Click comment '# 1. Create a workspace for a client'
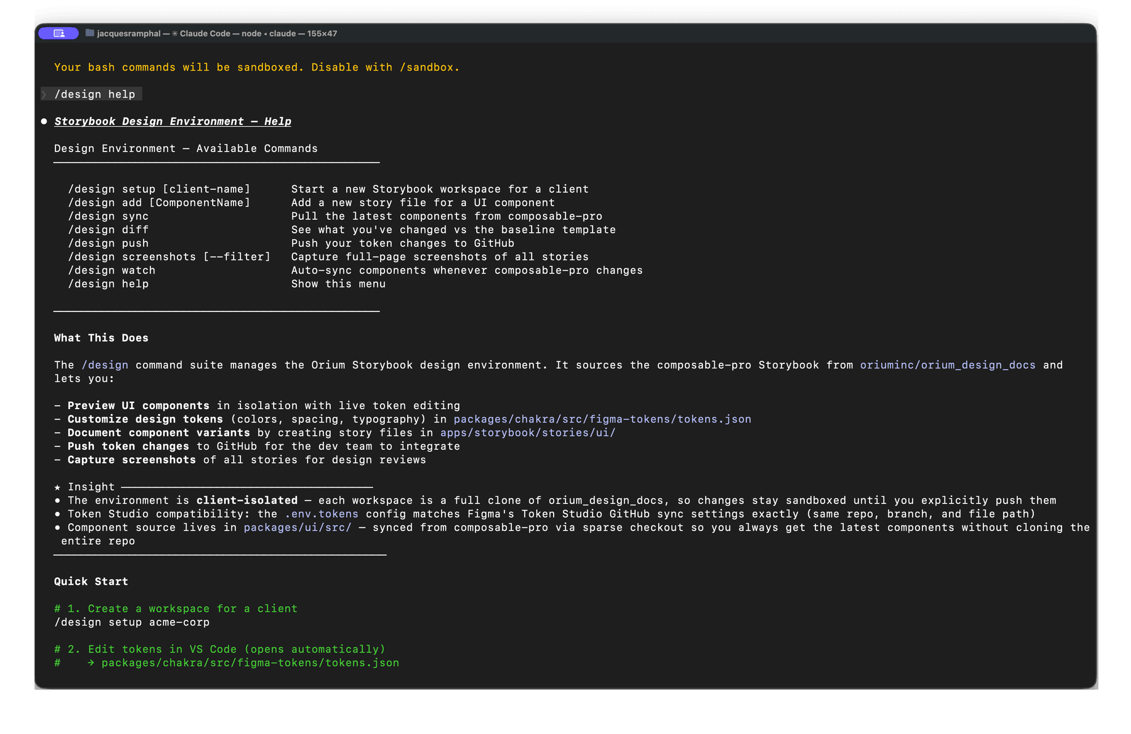Viewport: 1131px width, 734px height. click(x=176, y=609)
